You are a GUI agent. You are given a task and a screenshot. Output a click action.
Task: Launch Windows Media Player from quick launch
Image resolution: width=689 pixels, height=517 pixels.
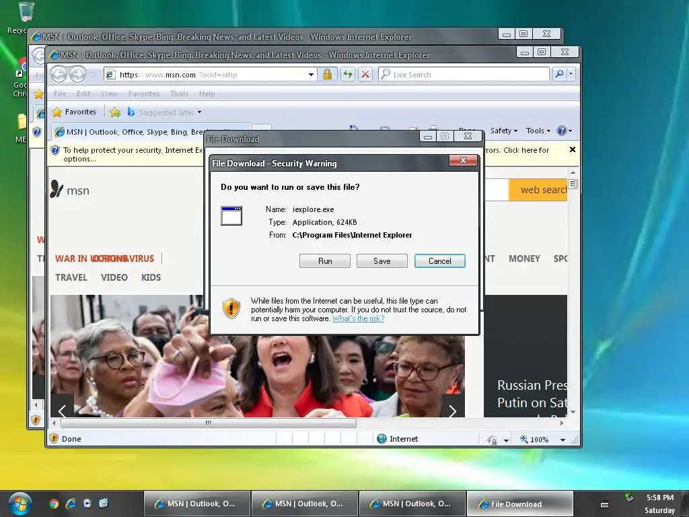[87, 504]
